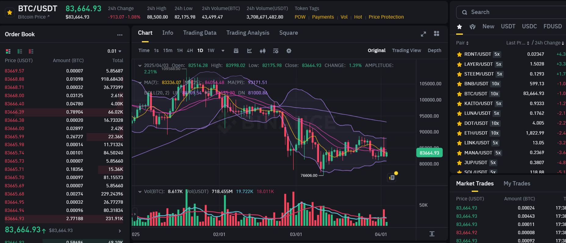The height and width of the screenshot is (243, 566).
Task: Open the MANA/USDT pair row
Action: pyautogui.click(x=511, y=153)
